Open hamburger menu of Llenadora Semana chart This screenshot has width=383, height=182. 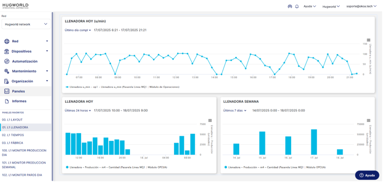click(369, 120)
